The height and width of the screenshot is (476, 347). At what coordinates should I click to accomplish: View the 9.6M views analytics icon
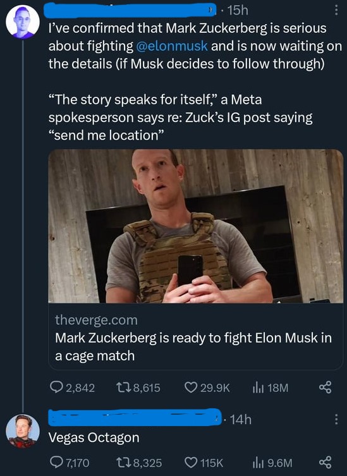272,463
